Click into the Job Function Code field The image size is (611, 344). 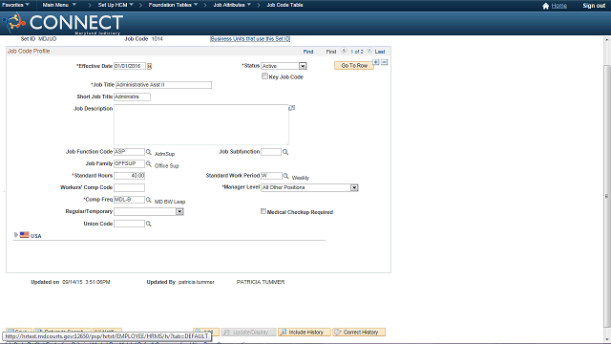click(129, 152)
